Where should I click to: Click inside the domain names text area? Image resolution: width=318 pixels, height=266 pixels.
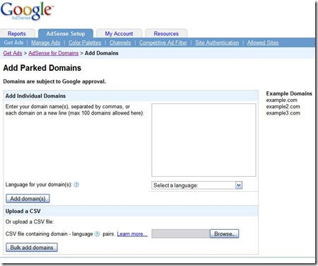204,140
